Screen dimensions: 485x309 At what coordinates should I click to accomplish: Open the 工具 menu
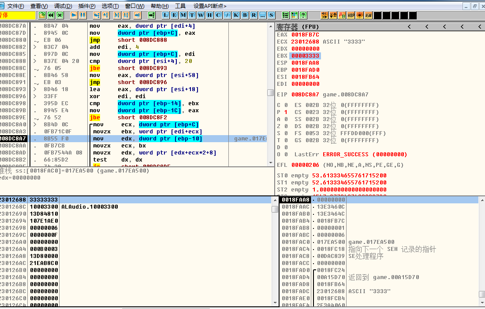point(180,6)
